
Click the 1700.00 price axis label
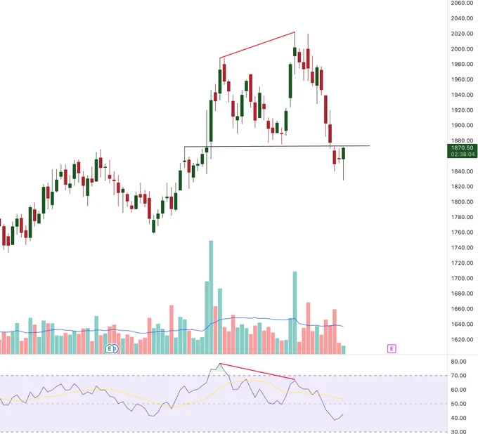(x=462, y=278)
